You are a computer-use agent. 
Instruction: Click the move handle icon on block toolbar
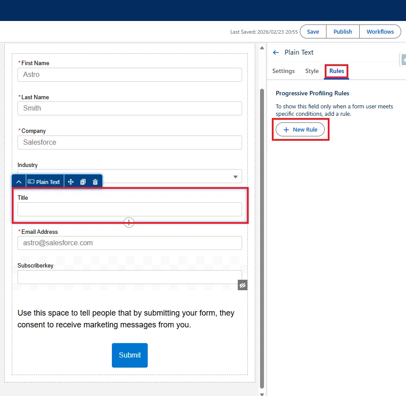pyautogui.click(x=71, y=182)
